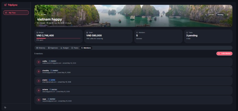Viewport: 238px width, 111px height.
Task: Click vedha's V avatar
Action: (x=39, y=62)
